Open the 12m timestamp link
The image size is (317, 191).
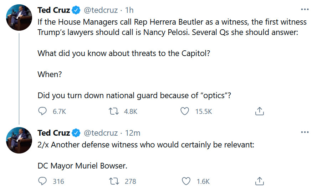133,133
